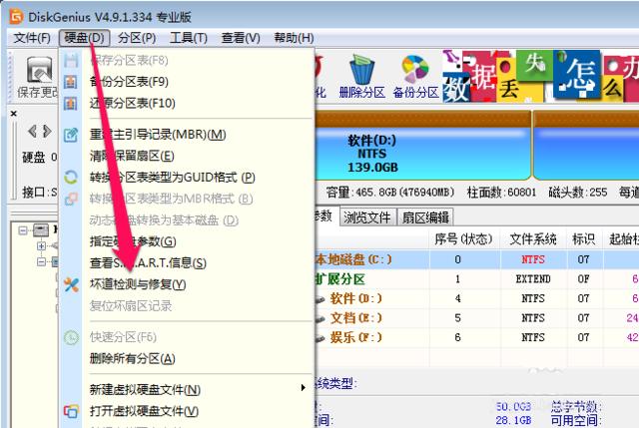Select 坏道检测与修复(Y)

[x=138, y=284]
